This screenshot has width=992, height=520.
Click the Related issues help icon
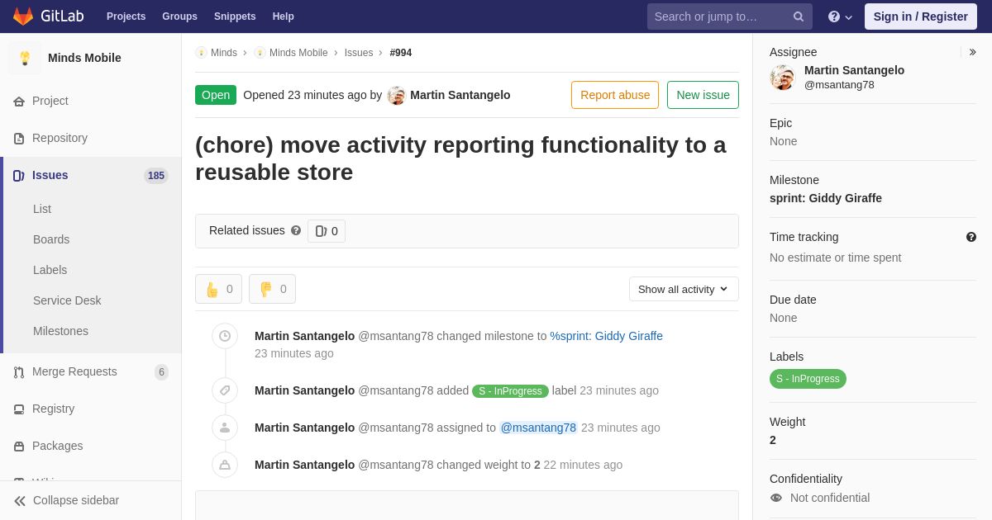[296, 231]
